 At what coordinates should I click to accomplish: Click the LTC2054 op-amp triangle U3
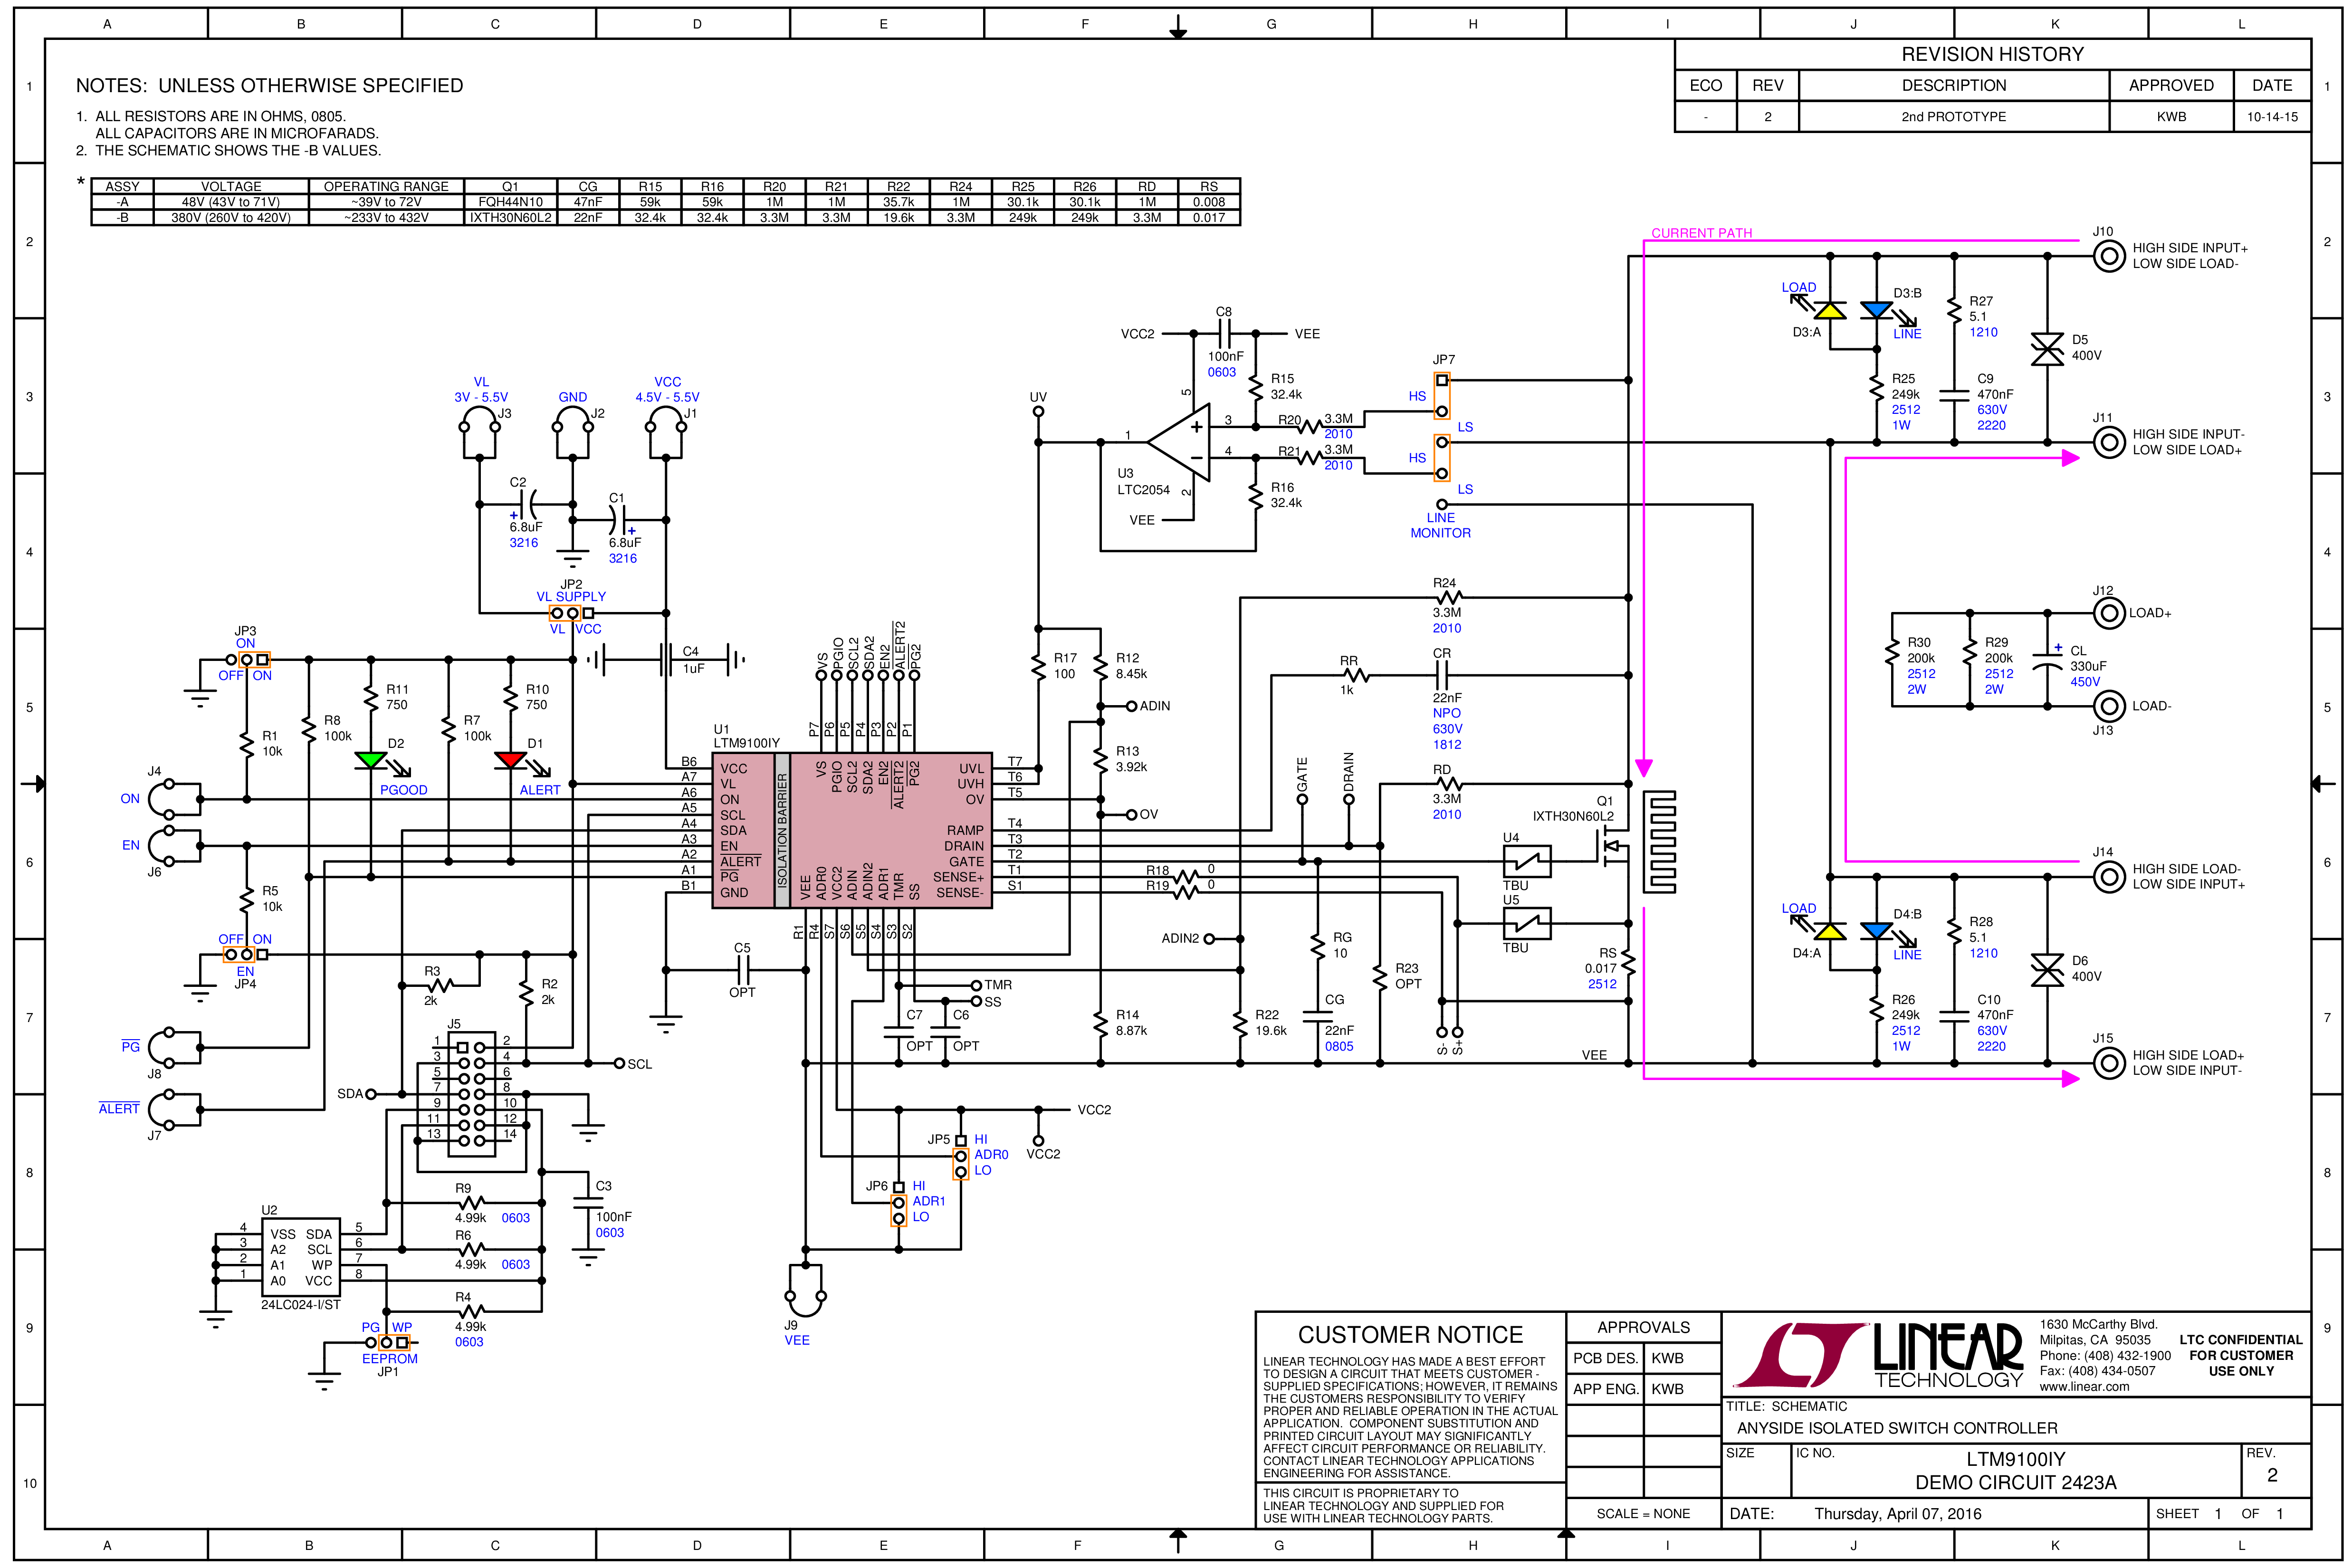coord(1179,442)
